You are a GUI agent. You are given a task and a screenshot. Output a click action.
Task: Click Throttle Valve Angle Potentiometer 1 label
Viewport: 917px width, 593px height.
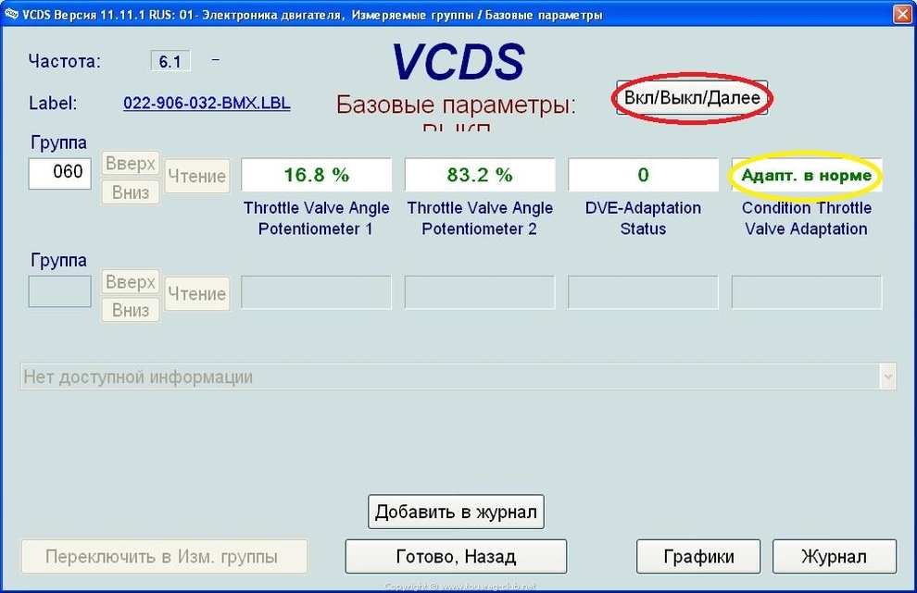(317, 218)
